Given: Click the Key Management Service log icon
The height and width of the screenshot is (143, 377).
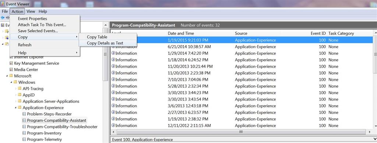Looking at the screenshot, I should point(11,63).
